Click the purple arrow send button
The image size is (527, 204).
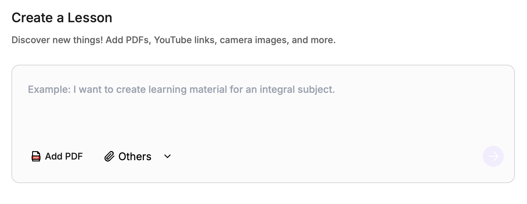(493, 156)
